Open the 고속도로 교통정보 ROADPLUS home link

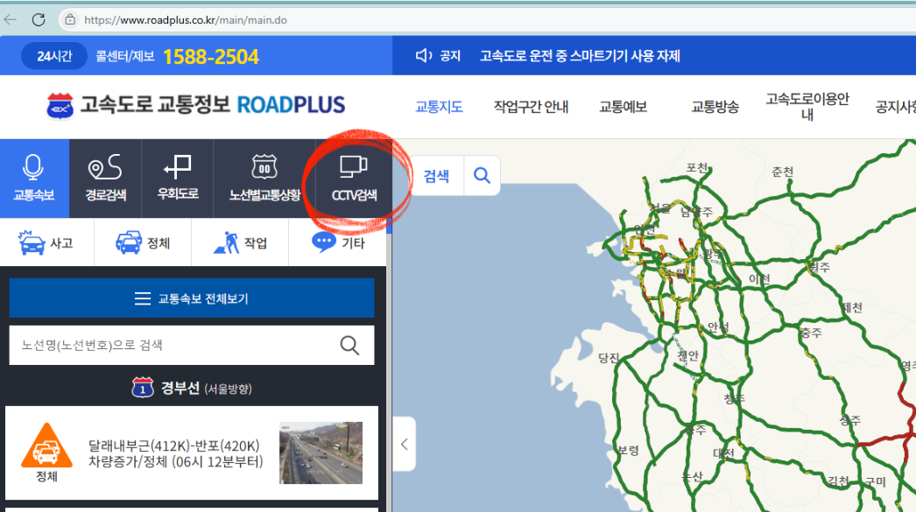(x=195, y=106)
